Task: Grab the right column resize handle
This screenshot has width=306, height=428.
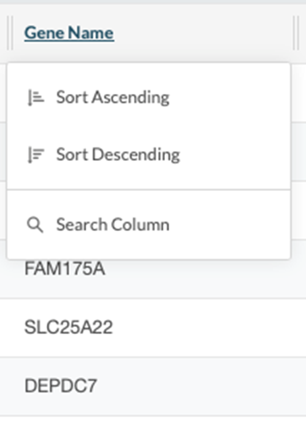Action: (x=296, y=33)
